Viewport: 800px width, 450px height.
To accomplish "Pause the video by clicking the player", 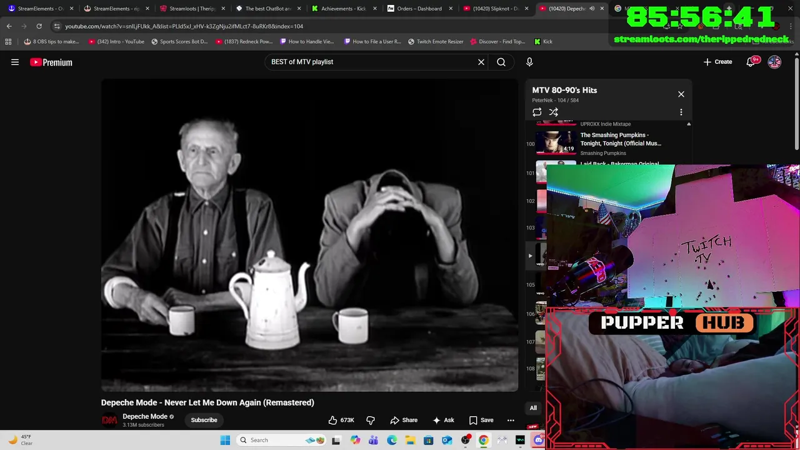I will 309,235.
